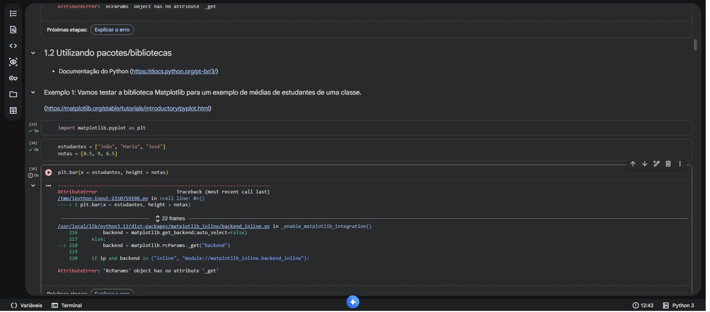
Task: Open the Files folder panel
Action: pos(13,95)
